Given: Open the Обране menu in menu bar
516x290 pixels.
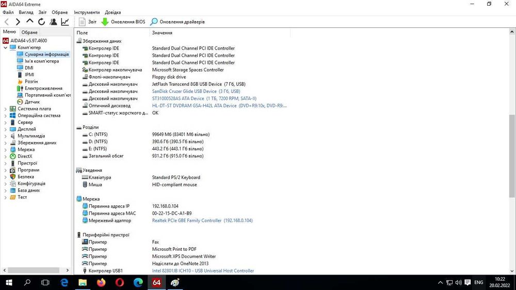Looking at the screenshot, I should point(59,12).
